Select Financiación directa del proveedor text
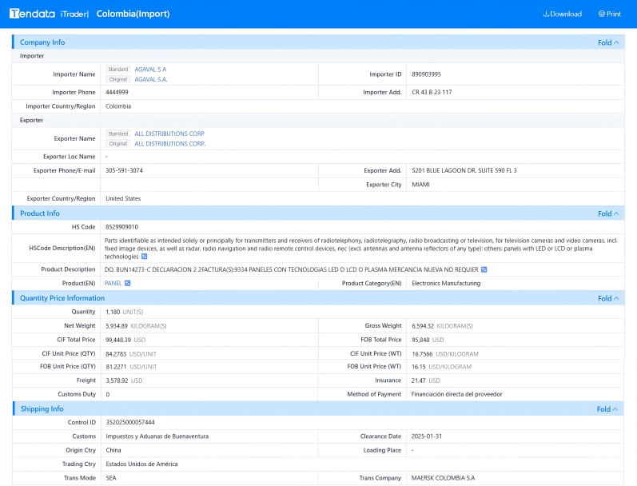This screenshot has height=486, width=637. point(456,394)
